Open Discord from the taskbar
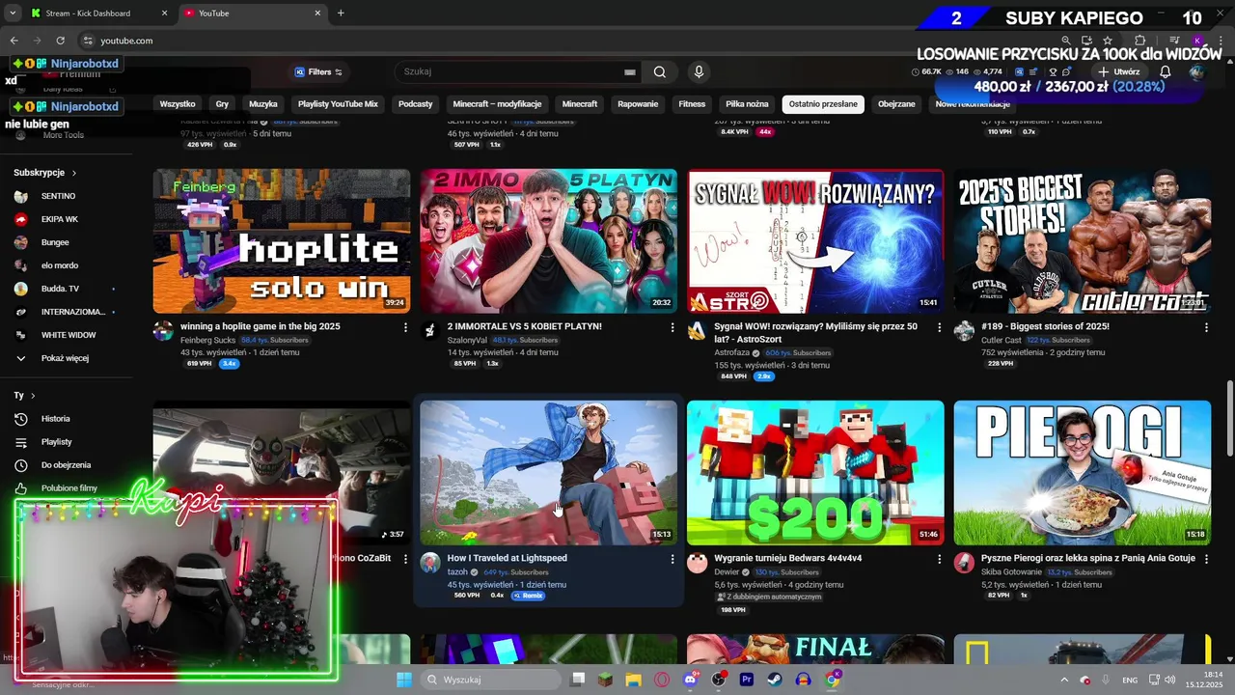1235x695 pixels. [x=690, y=680]
